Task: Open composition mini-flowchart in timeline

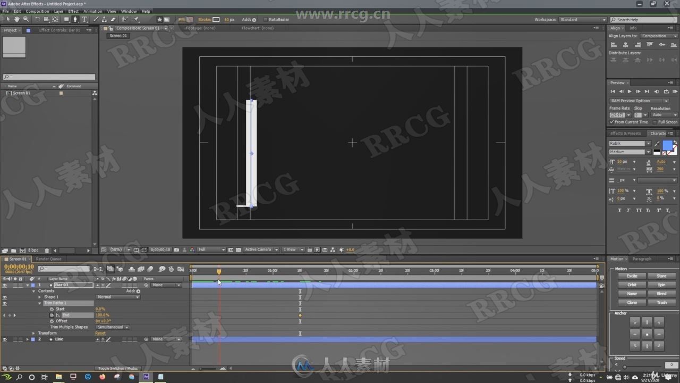Action: pos(98,269)
